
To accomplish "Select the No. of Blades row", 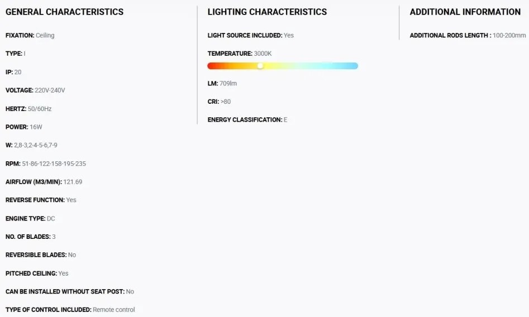I will point(31,237).
